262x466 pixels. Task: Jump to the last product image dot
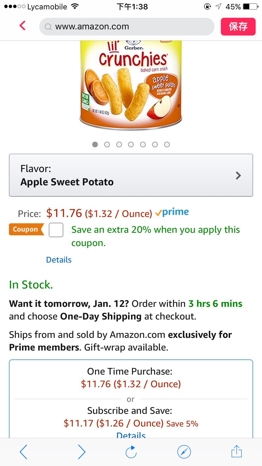click(167, 144)
